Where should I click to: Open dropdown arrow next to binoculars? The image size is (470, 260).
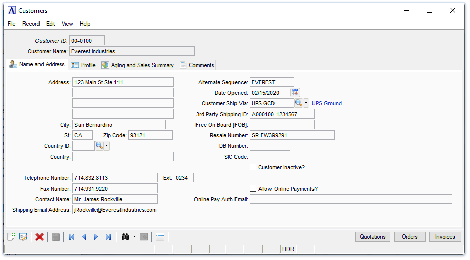(134, 237)
